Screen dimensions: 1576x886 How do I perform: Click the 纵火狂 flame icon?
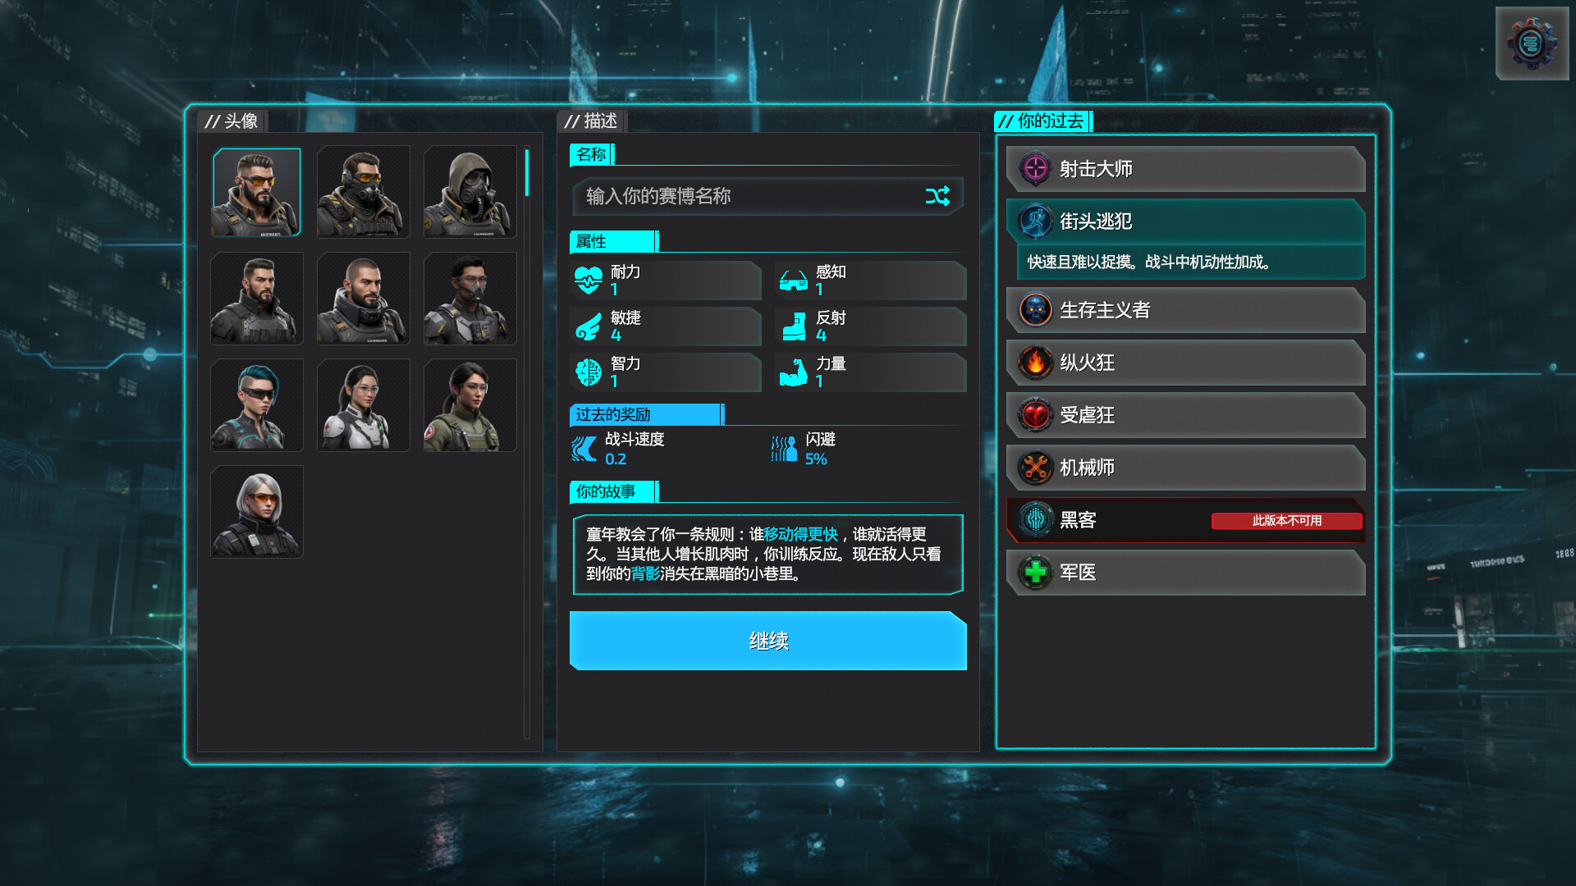pos(1036,363)
